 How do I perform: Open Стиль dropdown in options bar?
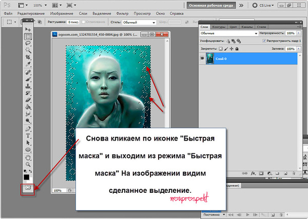(139, 23)
